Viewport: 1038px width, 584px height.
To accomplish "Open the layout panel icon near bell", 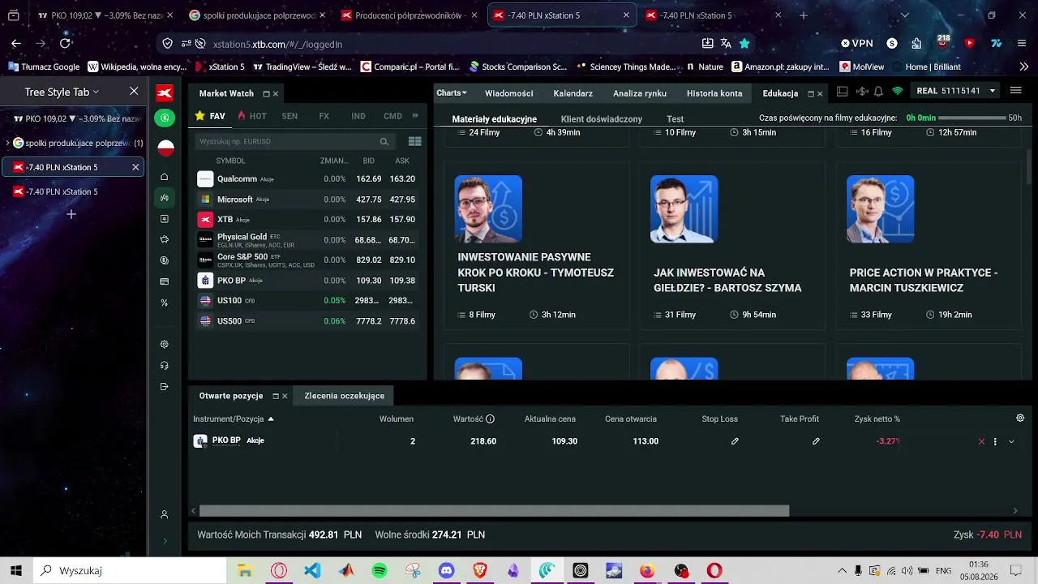I will 843,92.
